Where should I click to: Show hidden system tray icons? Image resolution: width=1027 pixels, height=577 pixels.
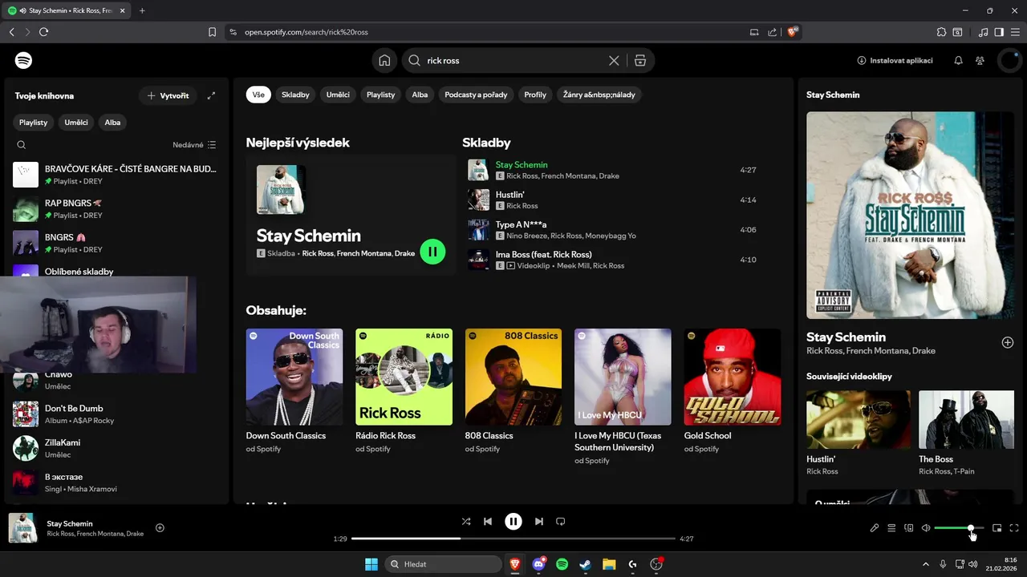click(x=925, y=564)
